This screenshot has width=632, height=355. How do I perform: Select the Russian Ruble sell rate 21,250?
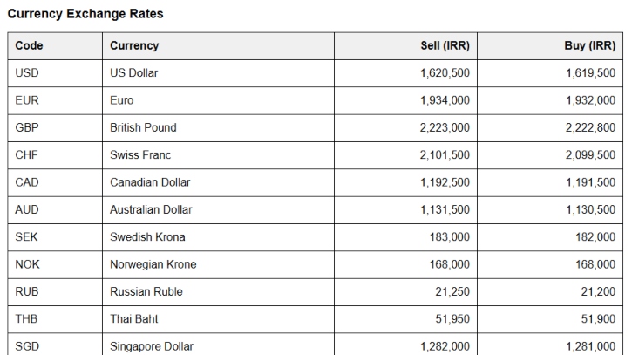[452, 291]
